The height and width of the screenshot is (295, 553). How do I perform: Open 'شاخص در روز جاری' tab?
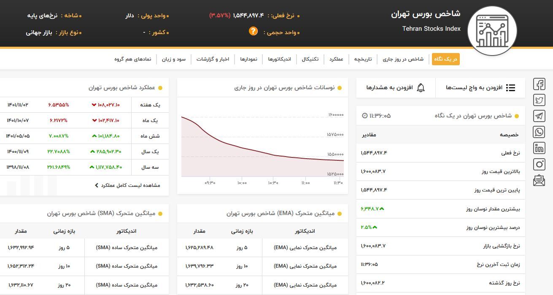(x=403, y=59)
